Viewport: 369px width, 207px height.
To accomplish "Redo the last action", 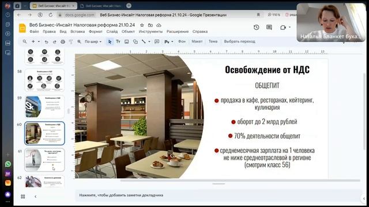I will 54,42.
